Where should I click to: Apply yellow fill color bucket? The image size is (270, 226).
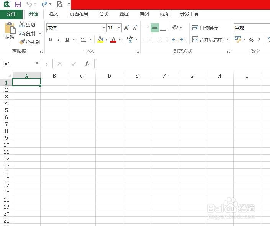click(100, 39)
